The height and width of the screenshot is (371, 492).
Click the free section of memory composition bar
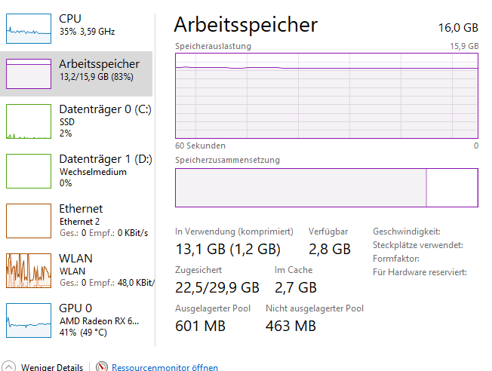pyautogui.click(x=452, y=188)
